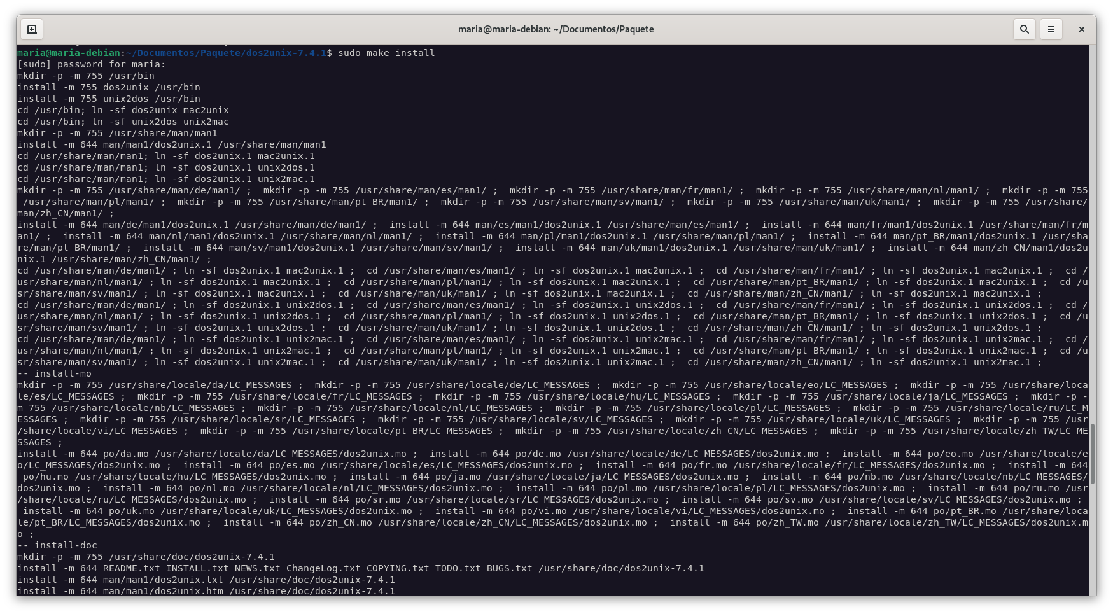Click the vertical scrollbar thumb

coord(1093,453)
